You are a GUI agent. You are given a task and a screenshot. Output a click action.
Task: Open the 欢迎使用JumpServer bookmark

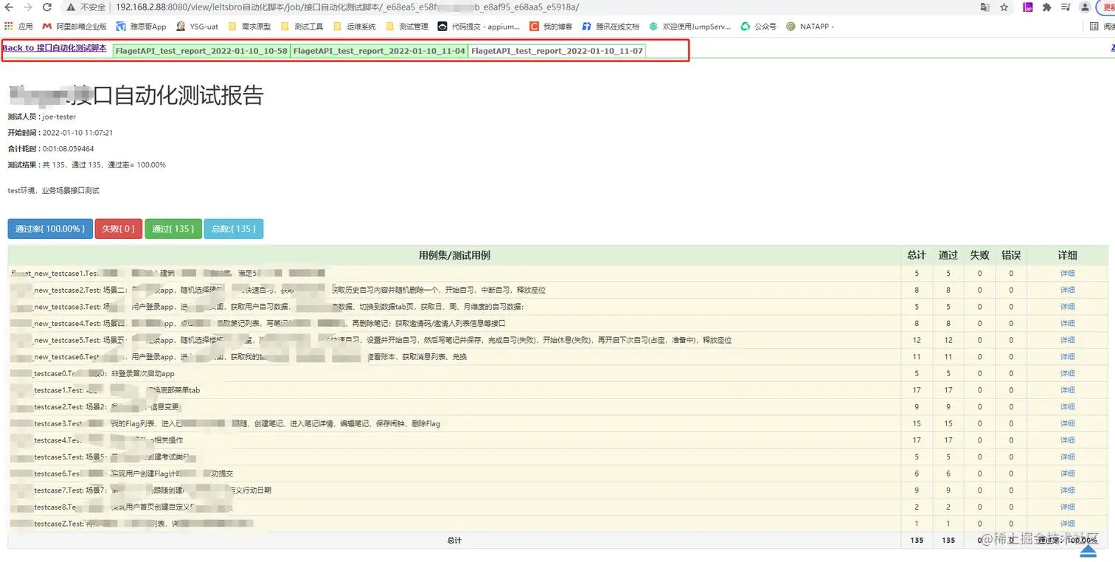(690, 27)
